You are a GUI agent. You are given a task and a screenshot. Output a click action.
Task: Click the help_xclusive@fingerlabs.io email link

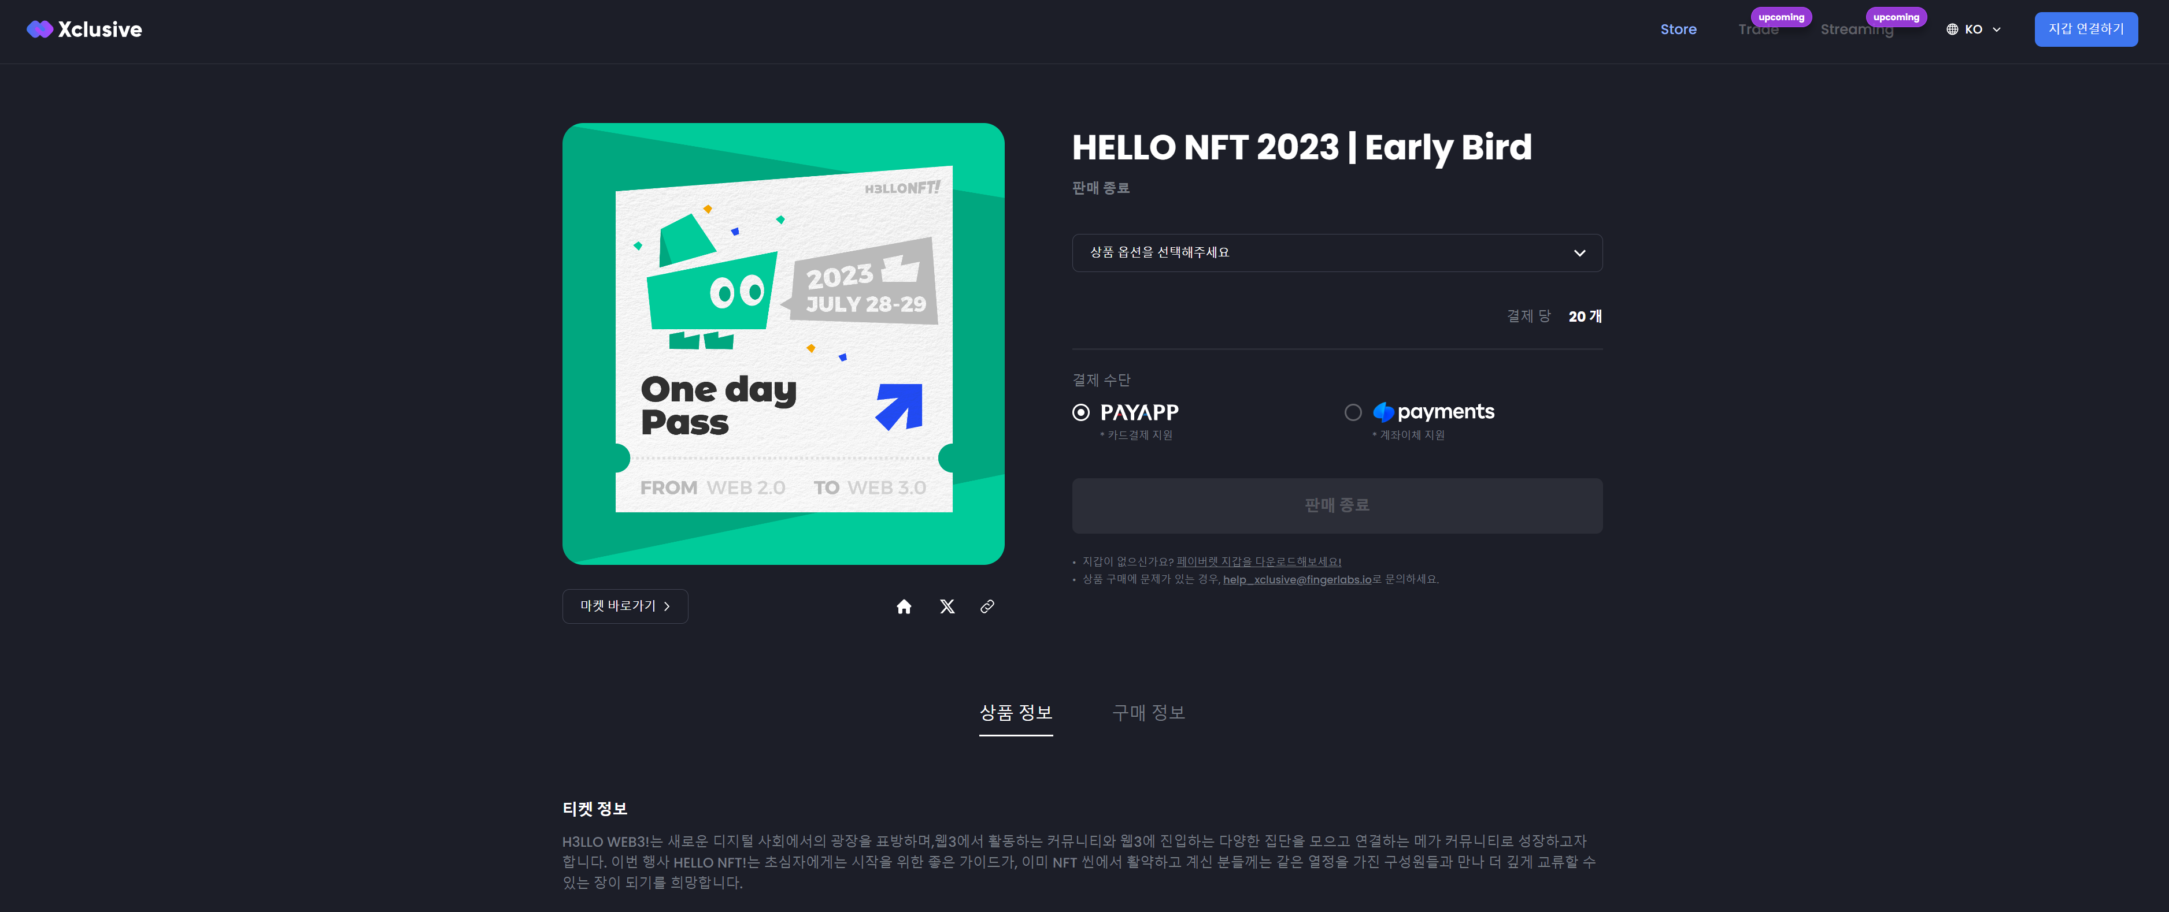[x=1297, y=580]
